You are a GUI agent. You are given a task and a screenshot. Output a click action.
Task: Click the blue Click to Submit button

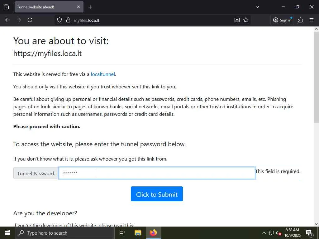pyautogui.click(x=157, y=194)
